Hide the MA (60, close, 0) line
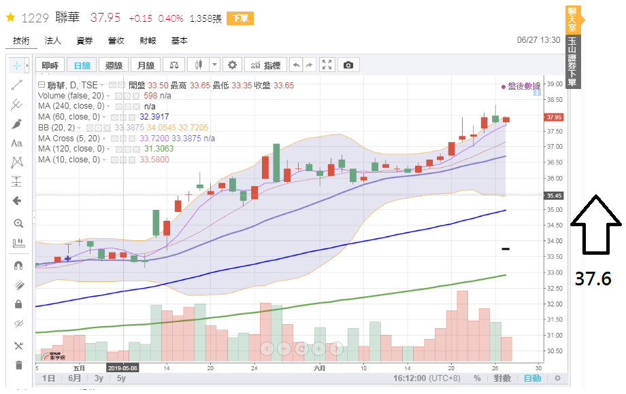 114,117
